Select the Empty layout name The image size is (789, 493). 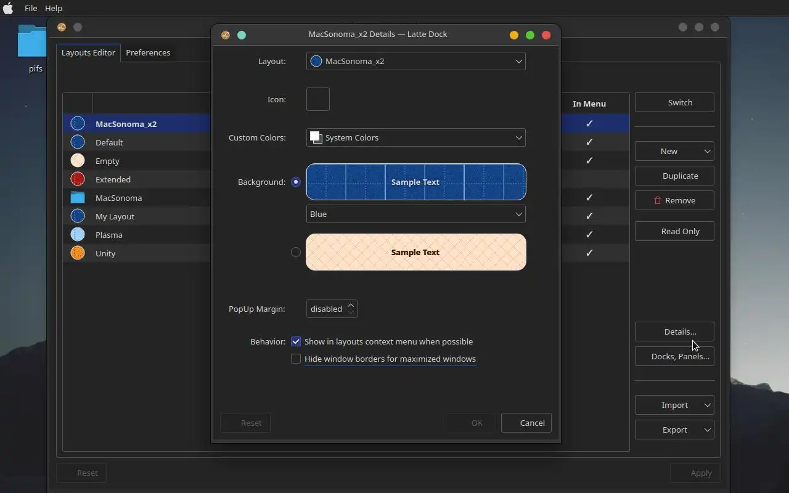[x=107, y=161]
